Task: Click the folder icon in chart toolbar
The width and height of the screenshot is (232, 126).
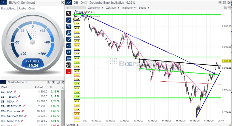Action: [225, 8]
